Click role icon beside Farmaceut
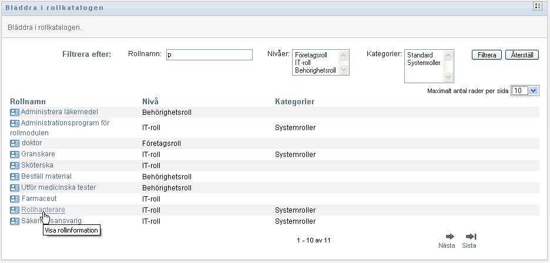Image resolution: width=550 pixels, height=263 pixels. (x=15, y=199)
